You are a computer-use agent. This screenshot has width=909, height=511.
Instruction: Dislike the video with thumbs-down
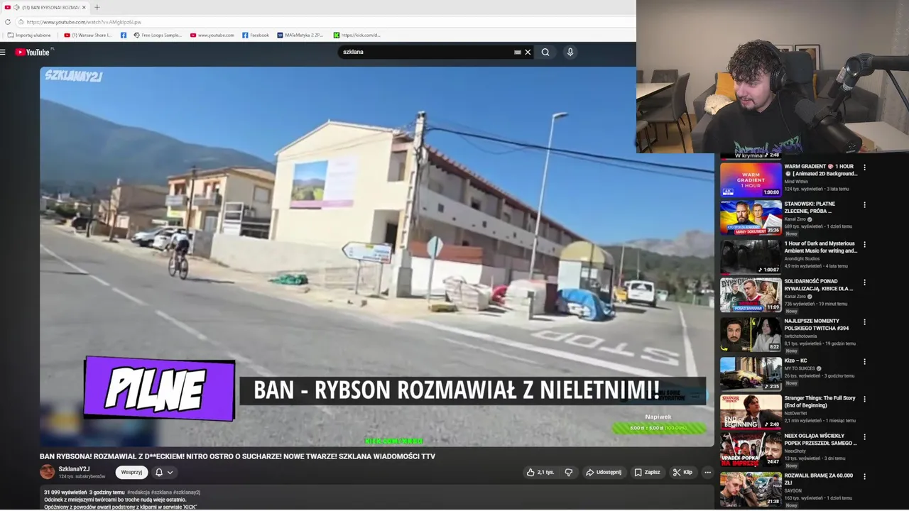click(569, 472)
